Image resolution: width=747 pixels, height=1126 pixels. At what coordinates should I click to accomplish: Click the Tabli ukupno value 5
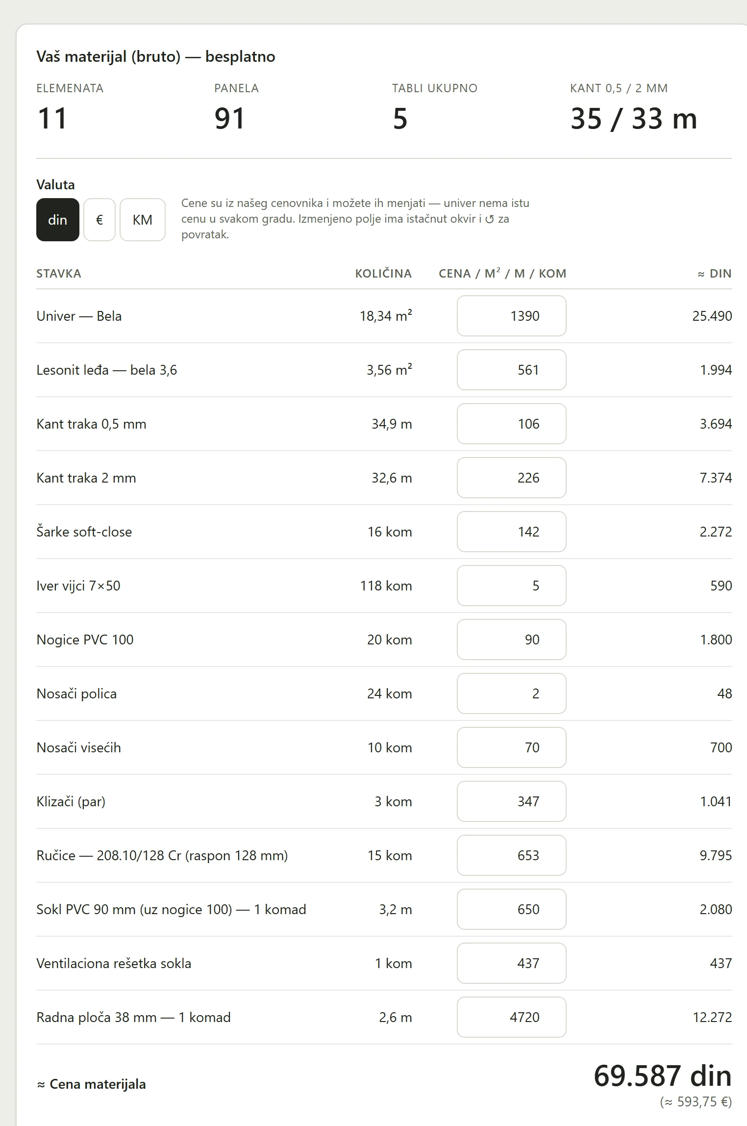(400, 119)
